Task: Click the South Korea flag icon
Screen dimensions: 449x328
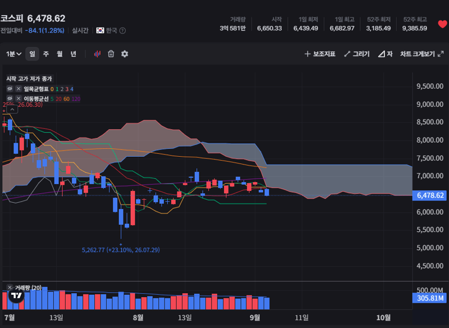Action: tap(100, 30)
